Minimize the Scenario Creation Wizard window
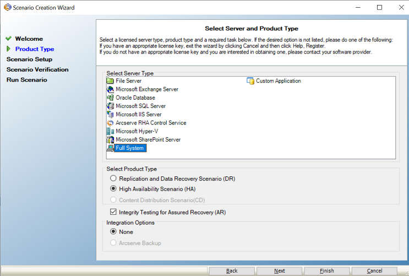 [x=358, y=7]
